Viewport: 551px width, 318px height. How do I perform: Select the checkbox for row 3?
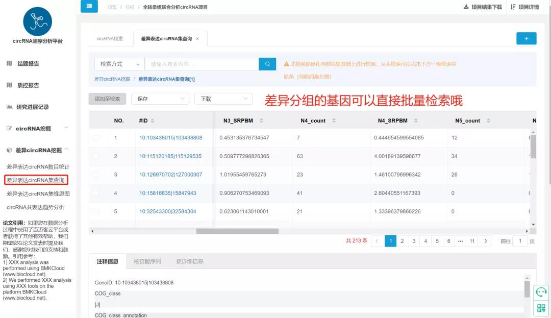click(x=96, y=175)
